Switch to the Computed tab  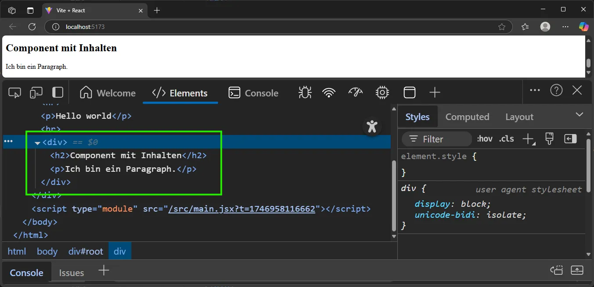(467, 117)
